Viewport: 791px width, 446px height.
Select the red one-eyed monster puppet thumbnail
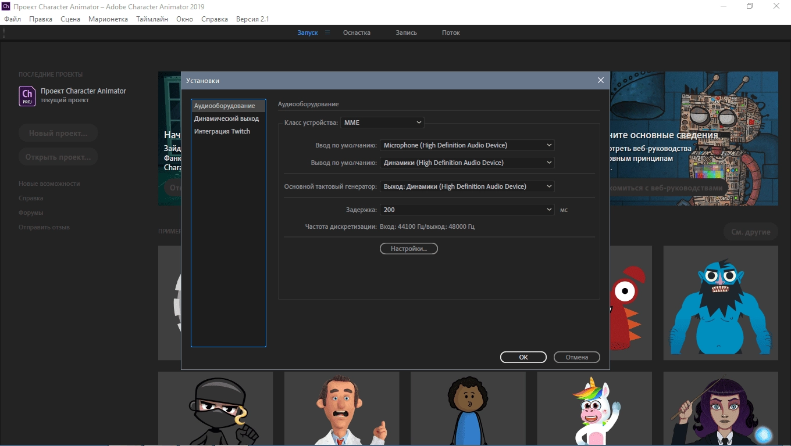pos(630,303)
